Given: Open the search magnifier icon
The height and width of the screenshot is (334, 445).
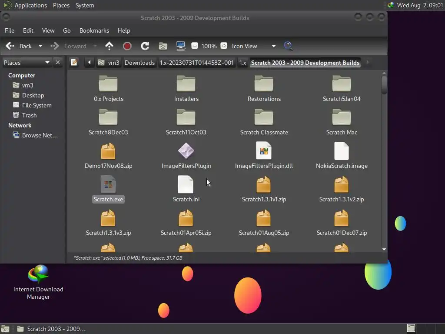Looking at the screenshot, I should coord(289,46).
